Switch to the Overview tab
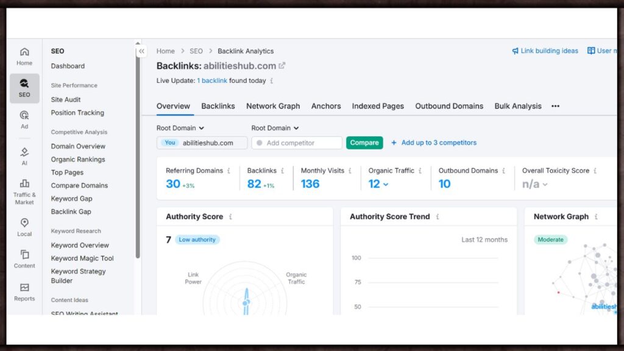The image size is (624, 351). [173, 106]
